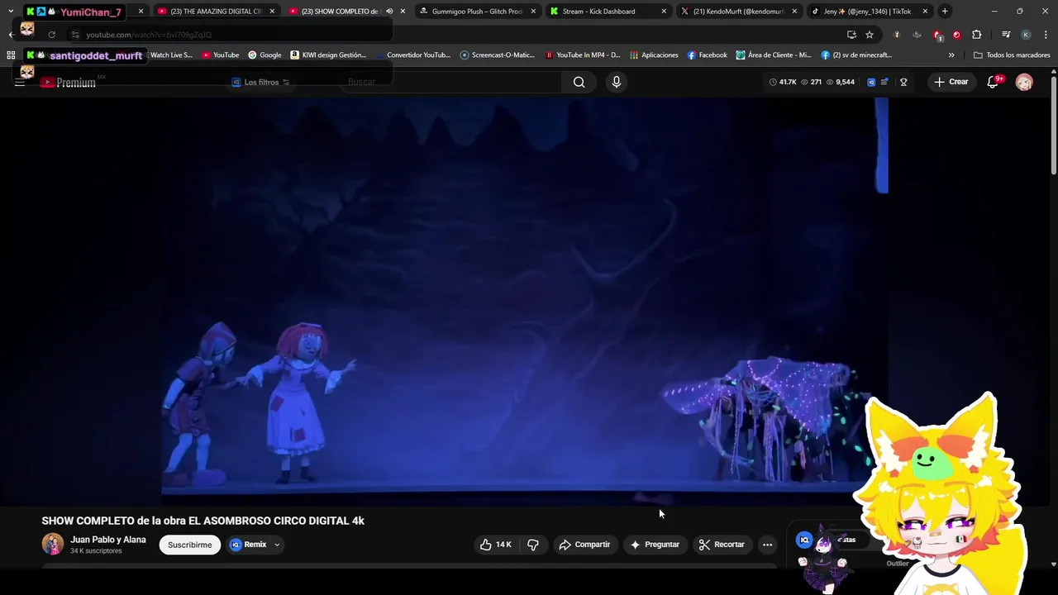Click the Remix button

249,545
